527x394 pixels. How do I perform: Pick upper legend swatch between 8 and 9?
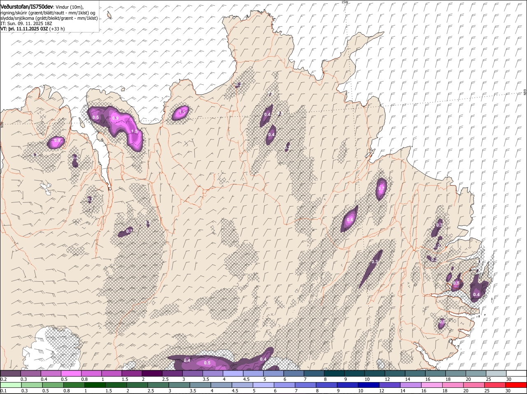coord(334,373)
